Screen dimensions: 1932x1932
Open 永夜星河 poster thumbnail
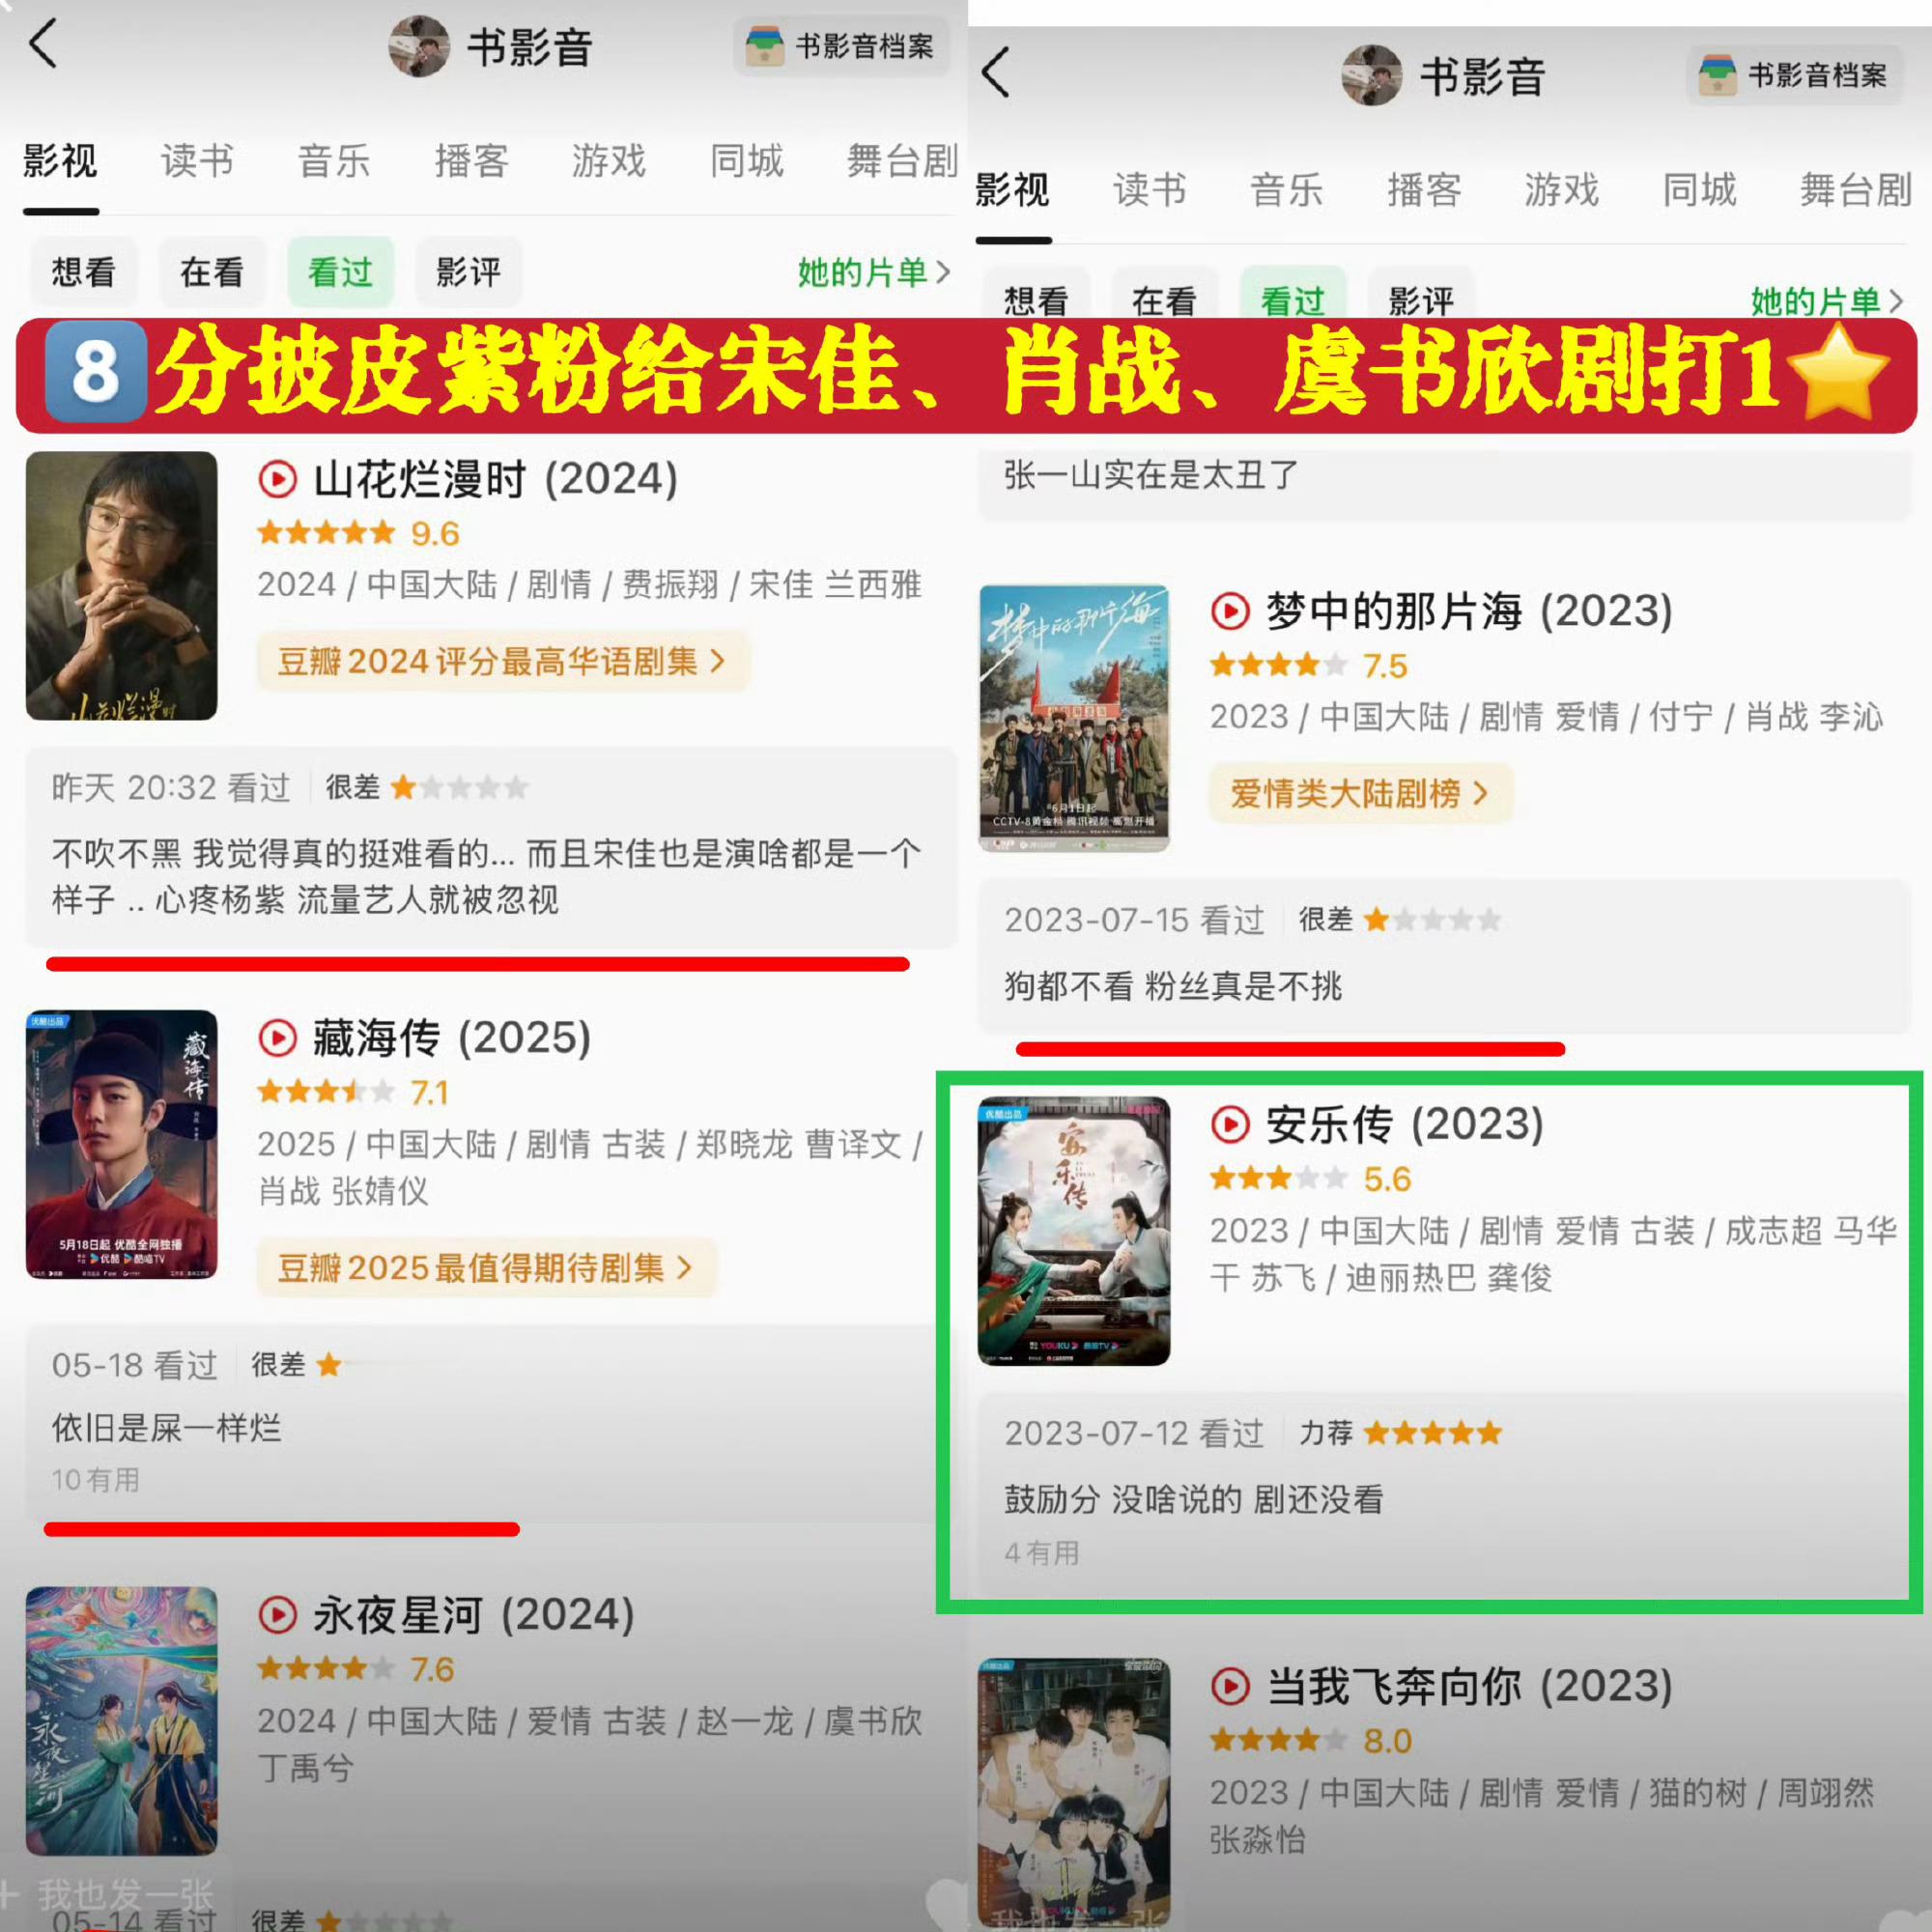coord(122,1720)
